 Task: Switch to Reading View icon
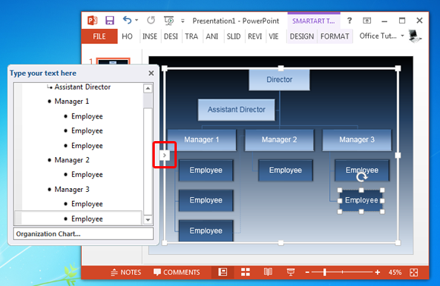268,272
